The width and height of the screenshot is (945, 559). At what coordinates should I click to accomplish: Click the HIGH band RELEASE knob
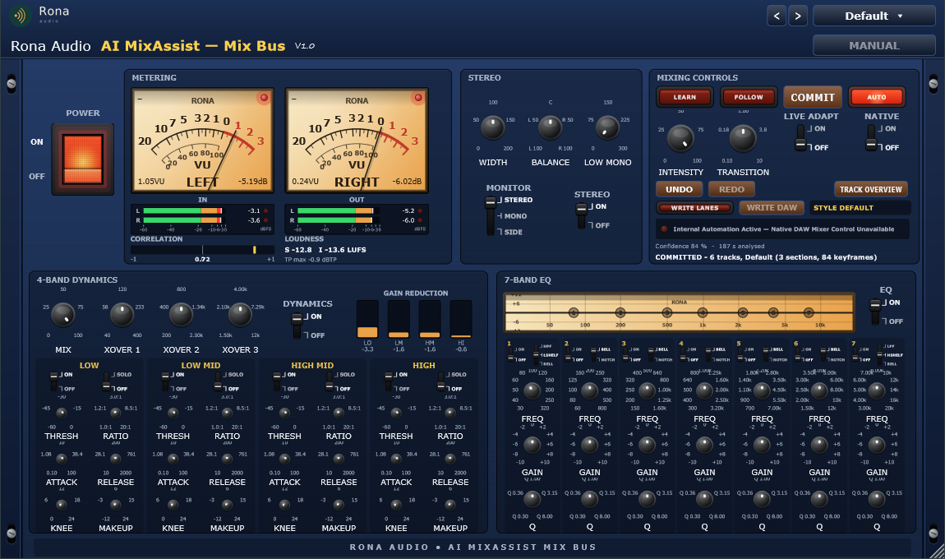point(450,459)
